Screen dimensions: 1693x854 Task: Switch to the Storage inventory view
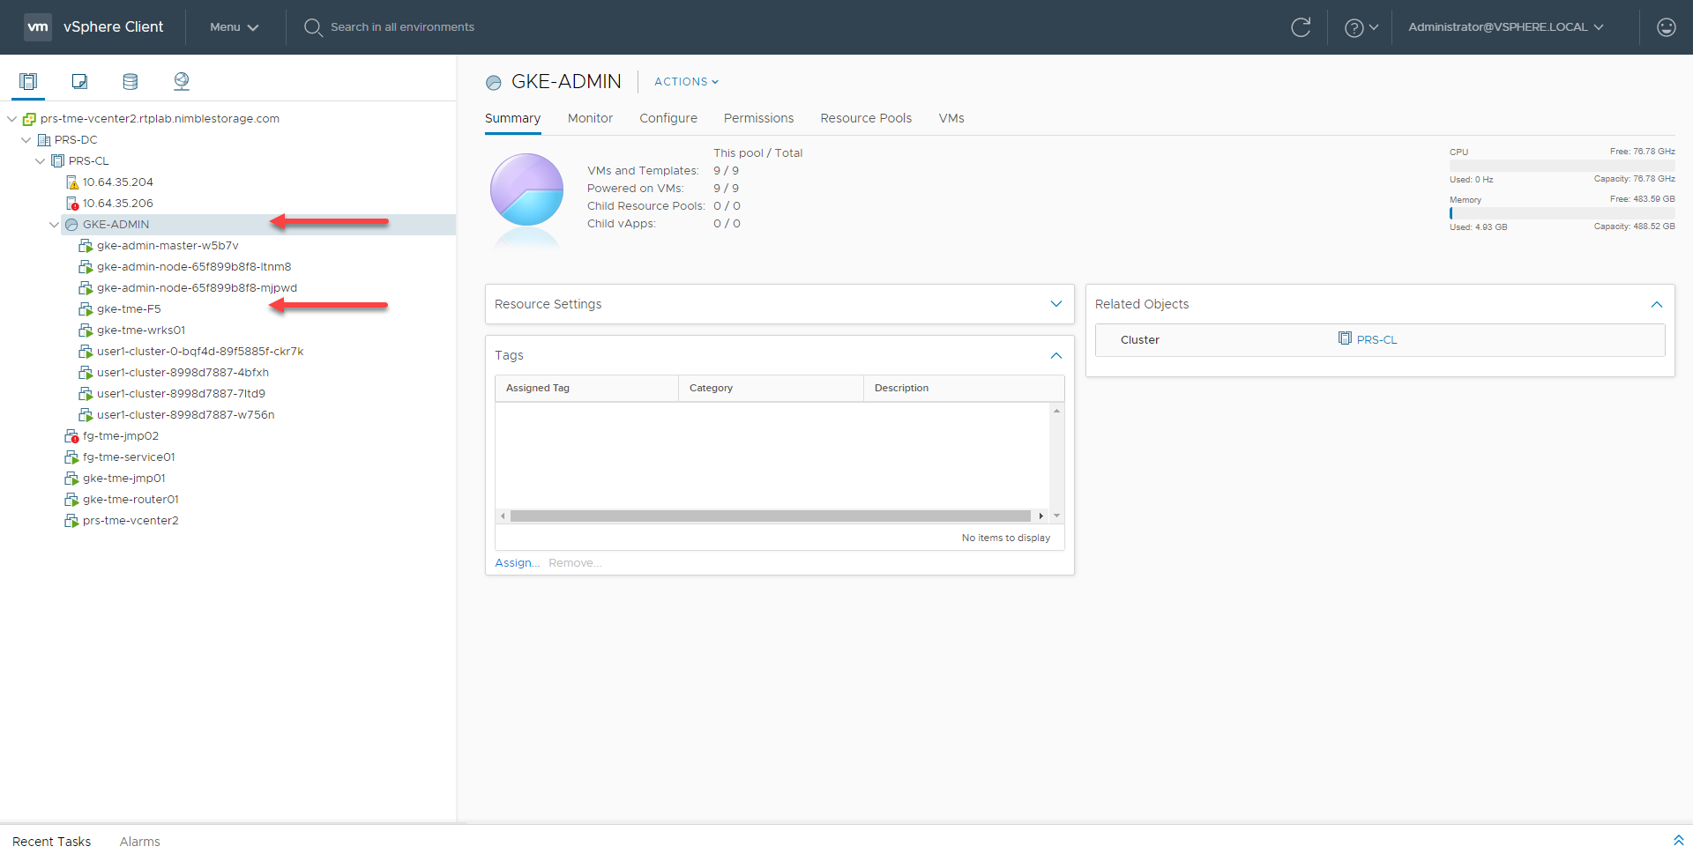(x=131, y=81)
